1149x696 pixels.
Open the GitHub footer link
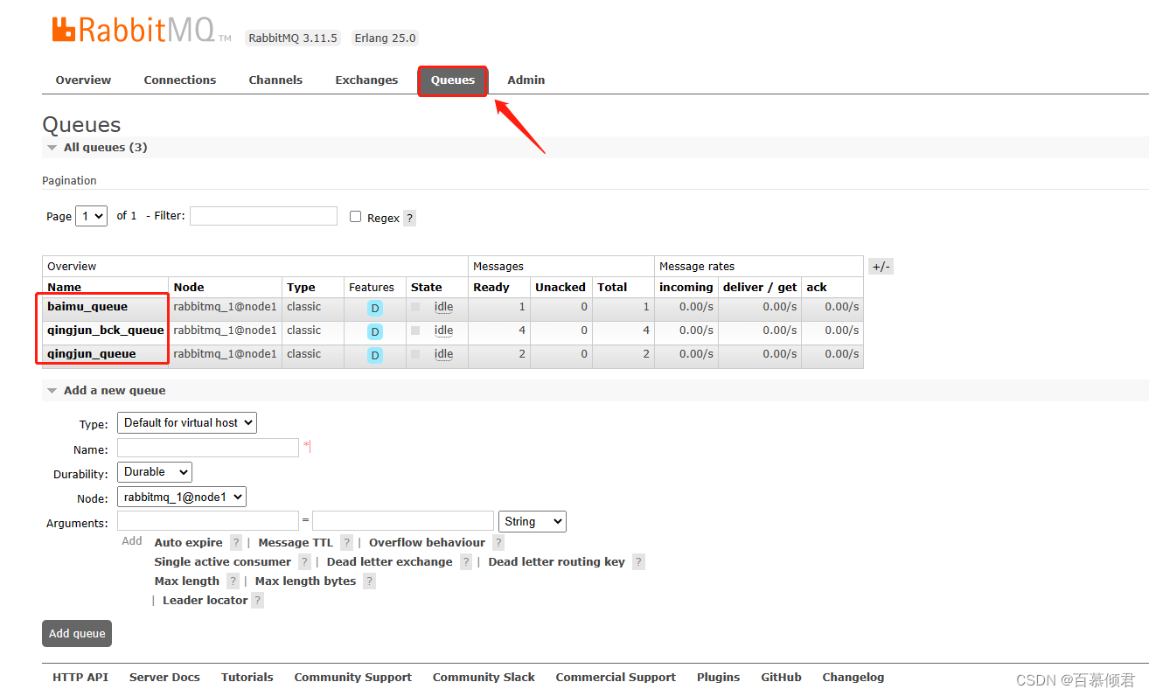pyautogui.click(x=782, y=678)
